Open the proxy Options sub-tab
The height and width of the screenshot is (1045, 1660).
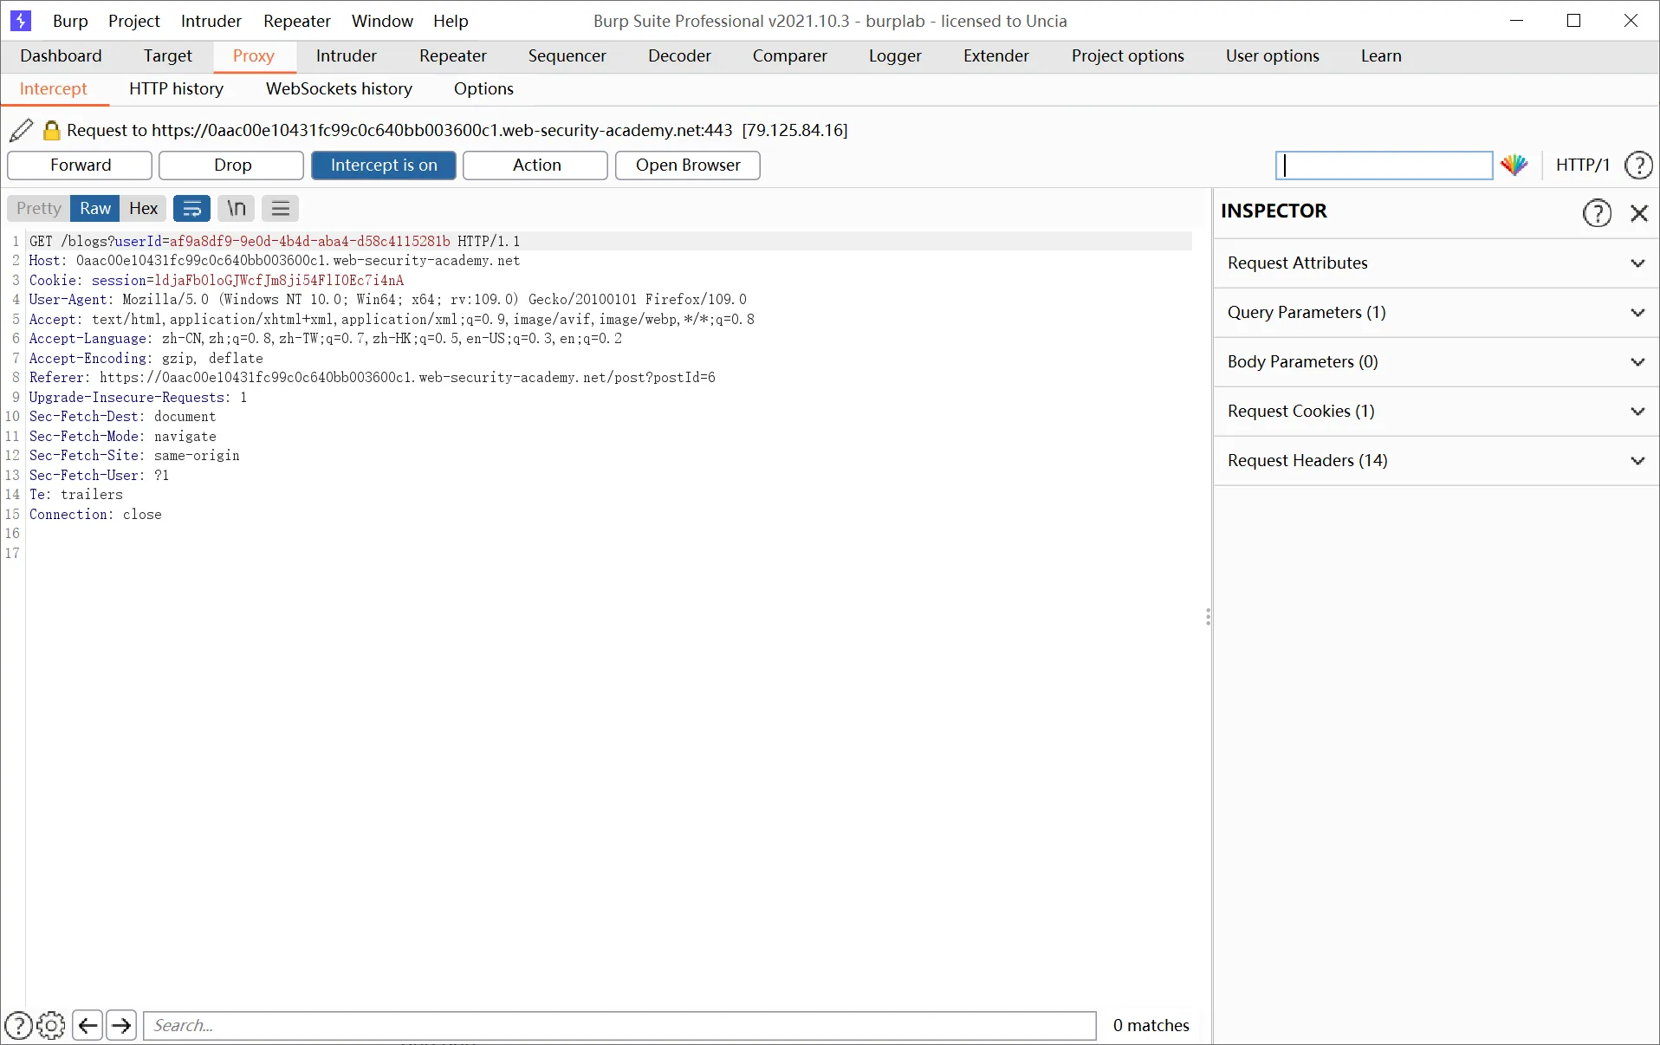tap(483, 88)
